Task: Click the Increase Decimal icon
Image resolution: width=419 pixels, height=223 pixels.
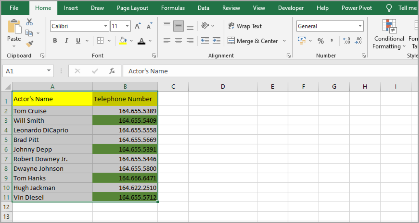Action: tap(346, 41)
